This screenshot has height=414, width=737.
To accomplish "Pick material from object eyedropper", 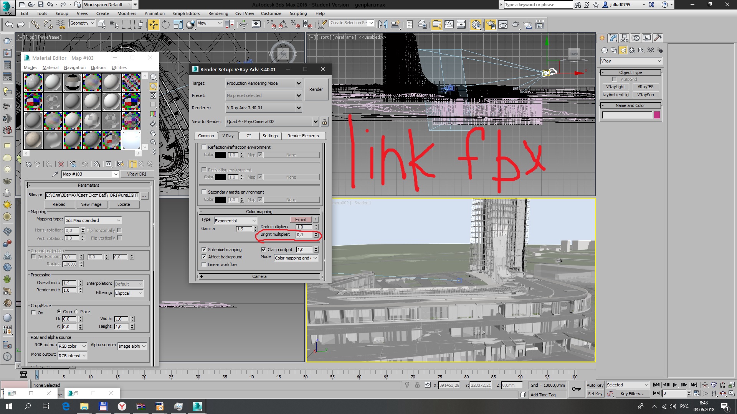I will tap(55, 174).
